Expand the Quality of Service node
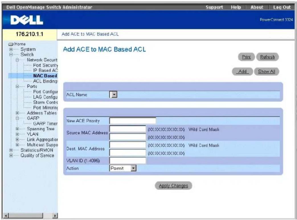The width and height of the screenshot is (297, 220). [x=11, y=156]
